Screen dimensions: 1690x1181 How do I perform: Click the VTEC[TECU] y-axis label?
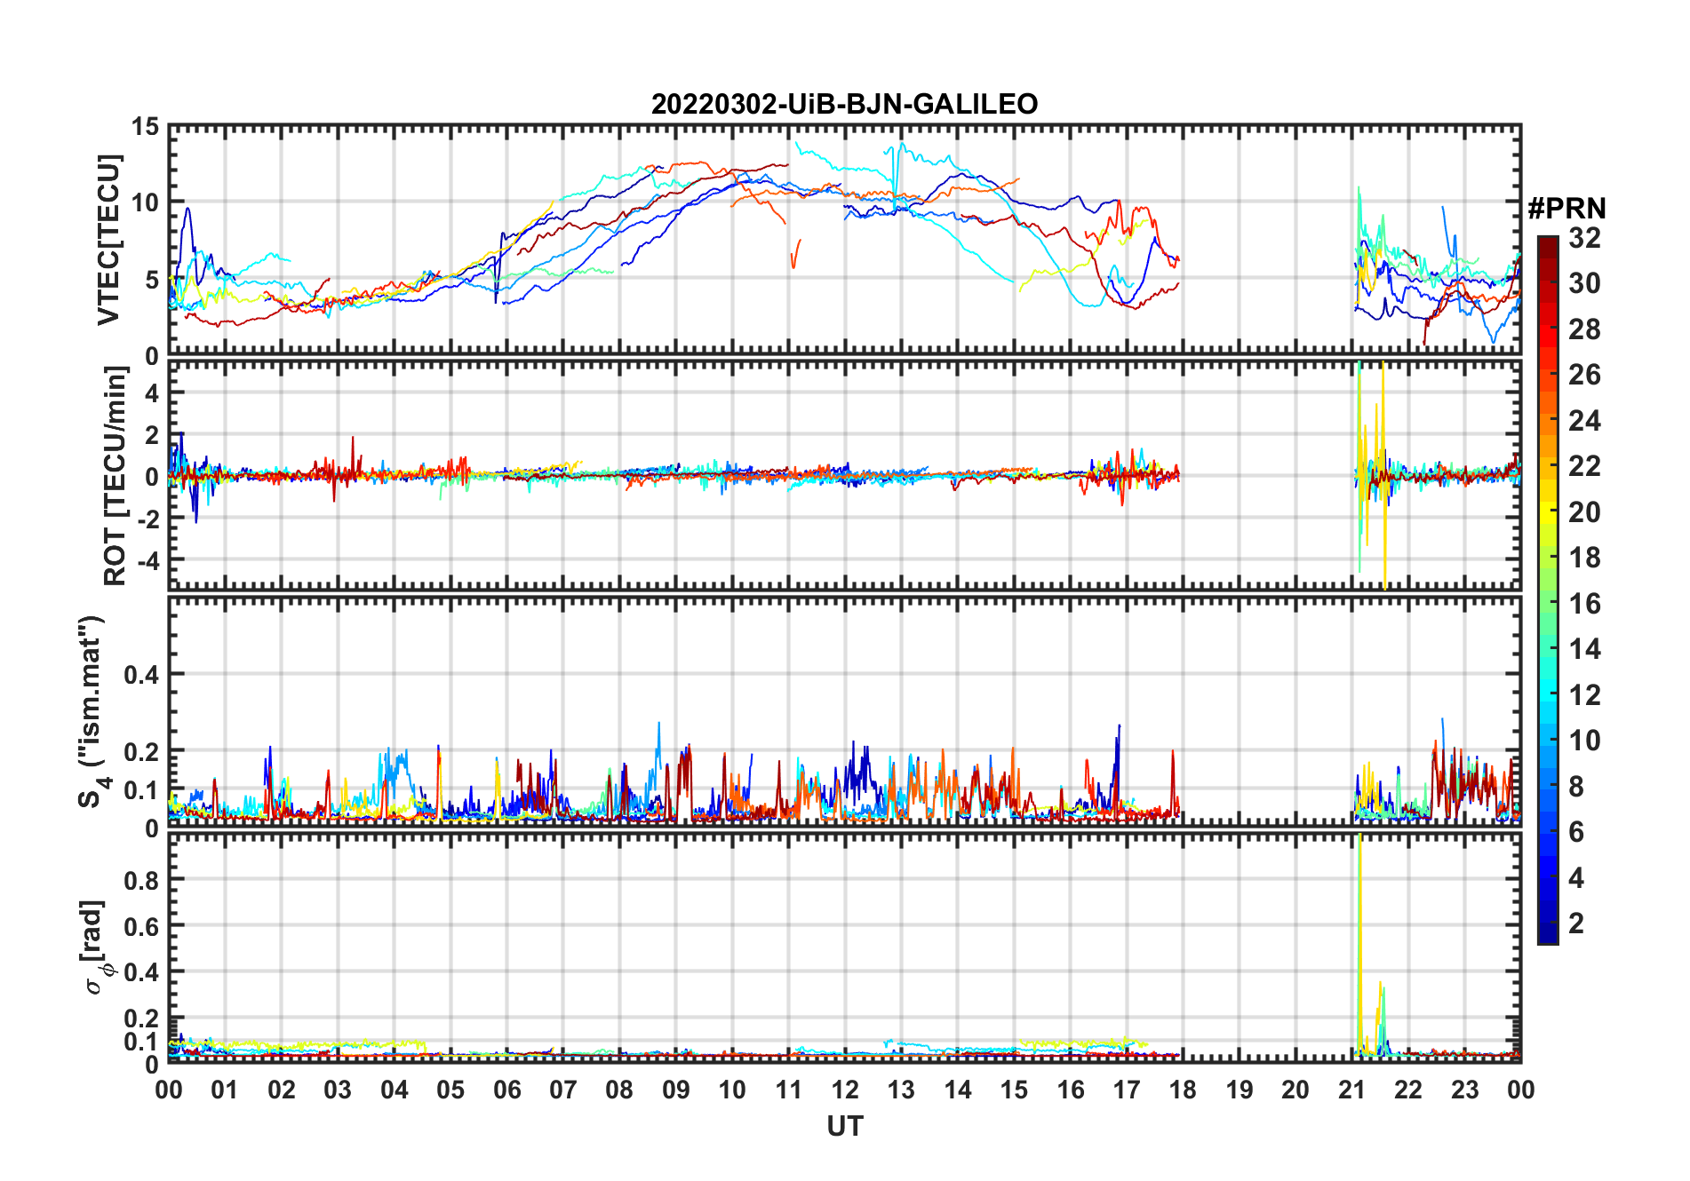[108, 240]
